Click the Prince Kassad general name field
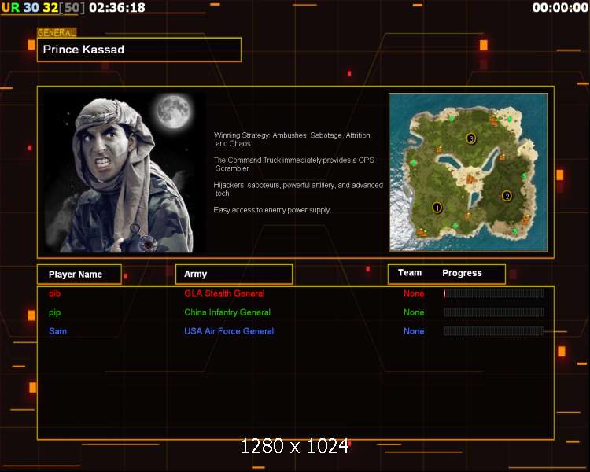Screen dimensions: 590x472 pyautogui.click(x=139, y=50)
